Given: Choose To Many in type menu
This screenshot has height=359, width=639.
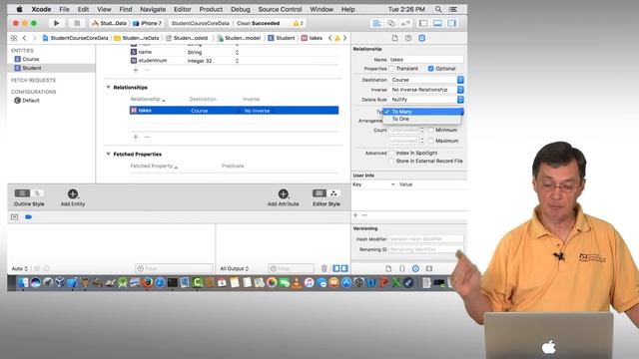Looking at the screenshot, I should 422,112.
